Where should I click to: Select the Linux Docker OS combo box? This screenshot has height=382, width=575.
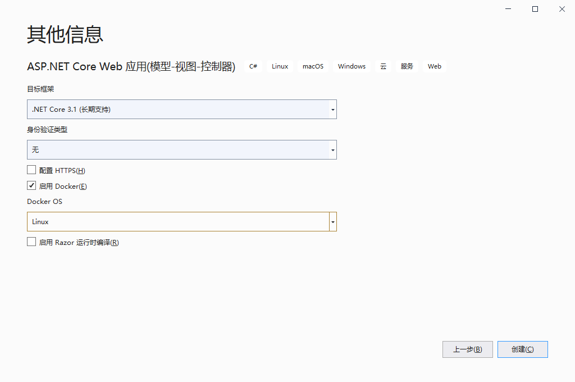(182, 222)
